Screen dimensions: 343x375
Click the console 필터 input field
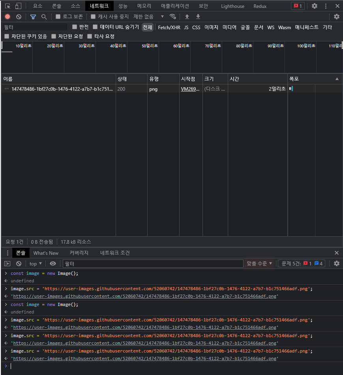153,263
